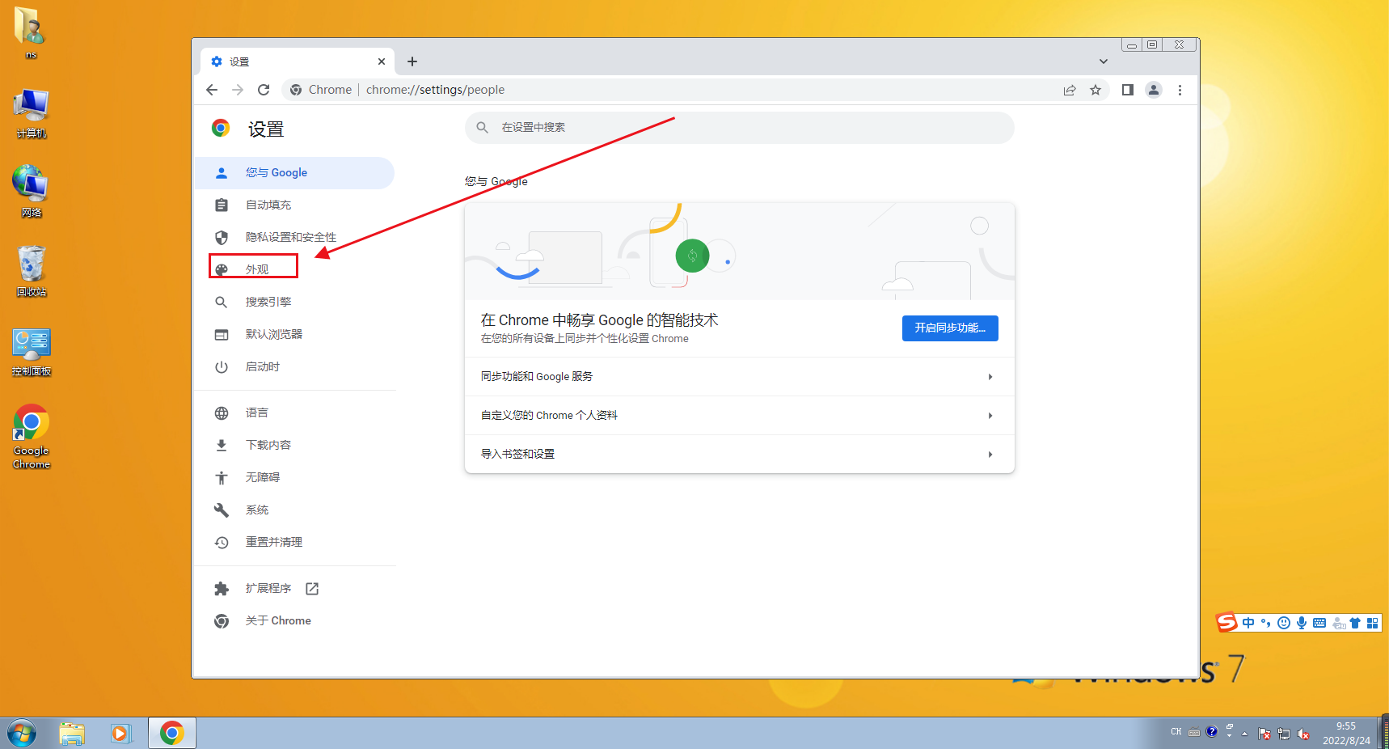
Task: Close the 设置 tab
Action: pyautogui.click(x=382, y=61)
